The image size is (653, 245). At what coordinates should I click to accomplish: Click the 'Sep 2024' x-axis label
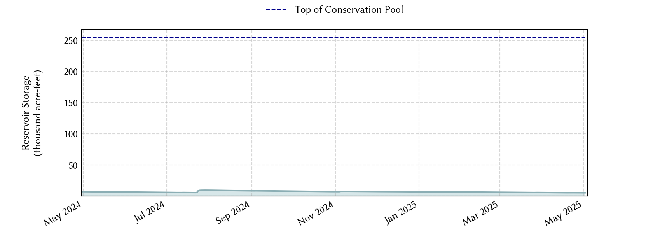[232, 213]
